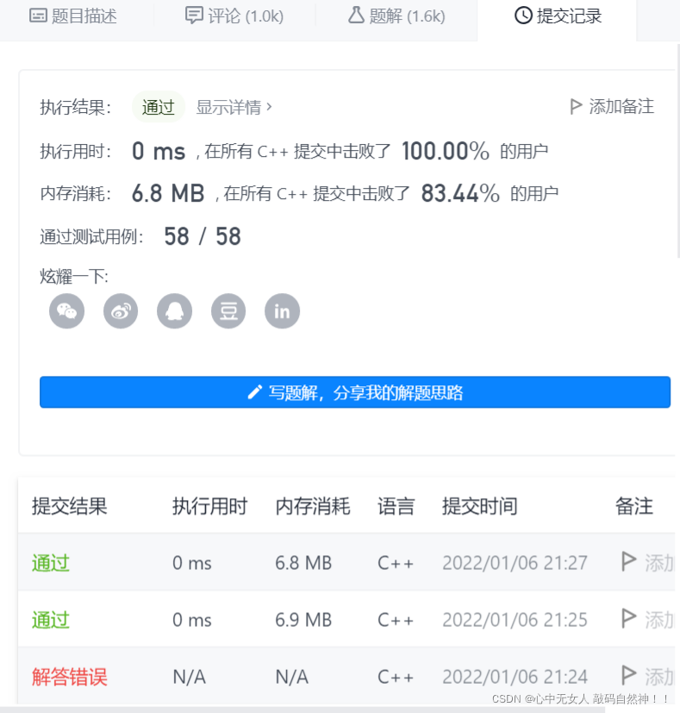Click the 2022/01/06 21:24 timestamp
The height and width of the screenshot is (713, 680).
tap(515, 677)
